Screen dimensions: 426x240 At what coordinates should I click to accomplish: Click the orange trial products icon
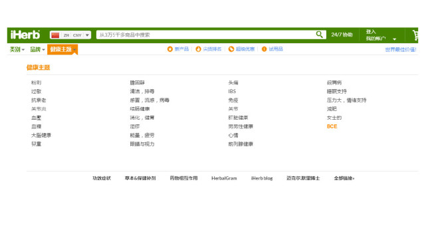point(264,49)
